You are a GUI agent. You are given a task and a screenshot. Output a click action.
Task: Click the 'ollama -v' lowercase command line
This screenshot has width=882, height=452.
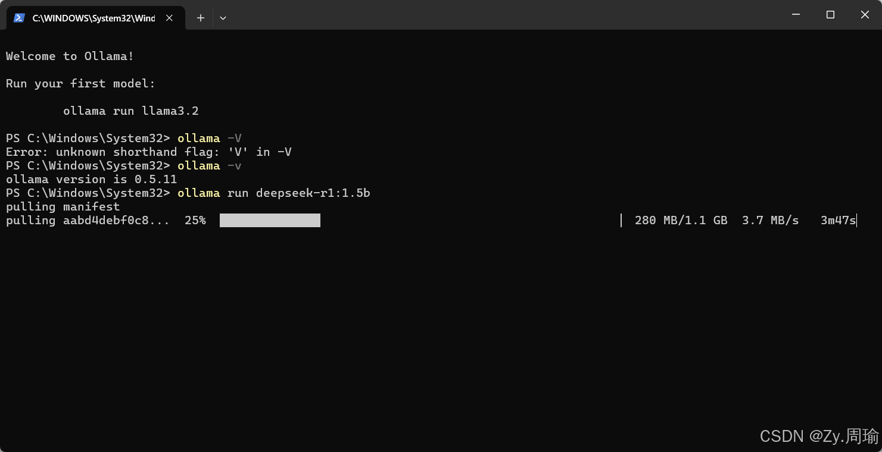click(x=209, y=166)
